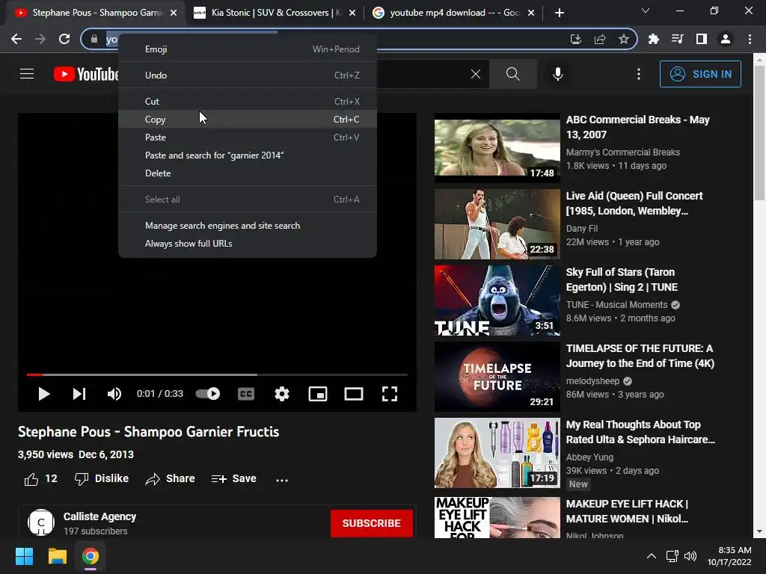Open the player settings gear
Image resolution: width=766 pixels, height=574 pixels.
pos(282,393)
